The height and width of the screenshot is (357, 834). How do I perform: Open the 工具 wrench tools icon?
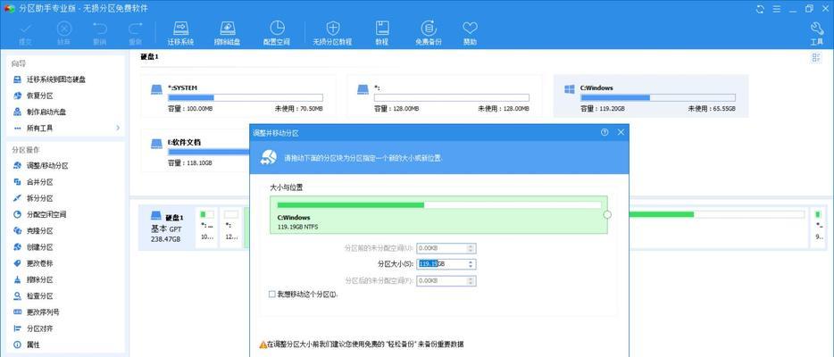pos(817,33)
